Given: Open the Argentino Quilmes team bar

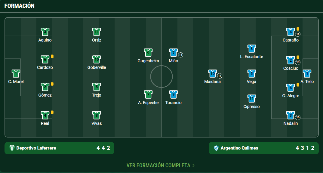Looking at the screenshot, I should (x=263, y=148).
